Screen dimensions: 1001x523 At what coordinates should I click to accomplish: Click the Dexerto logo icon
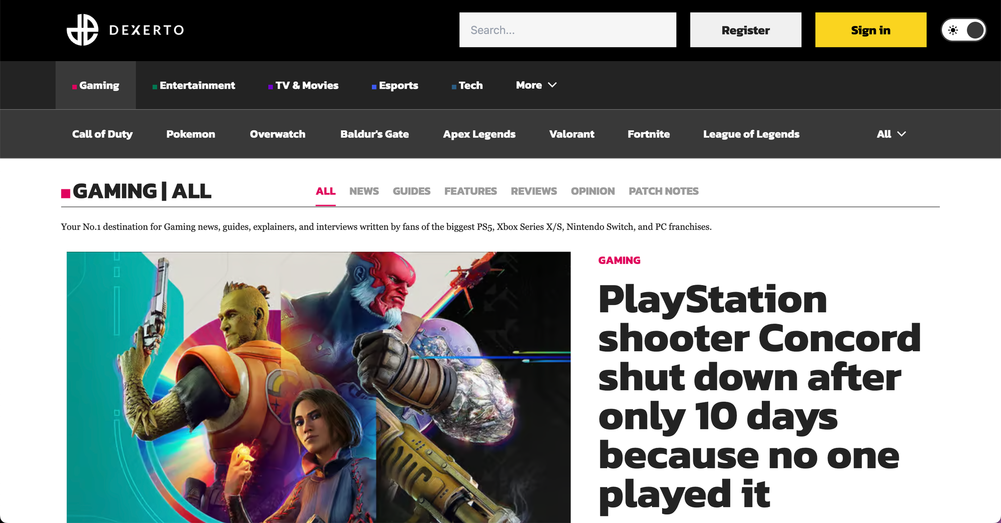coord(83,30)
